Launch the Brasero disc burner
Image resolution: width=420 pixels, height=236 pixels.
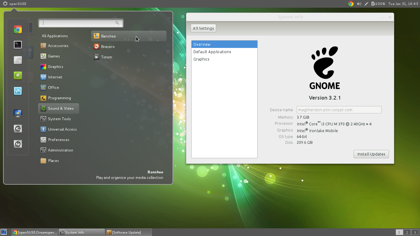(x=108, y=47)
